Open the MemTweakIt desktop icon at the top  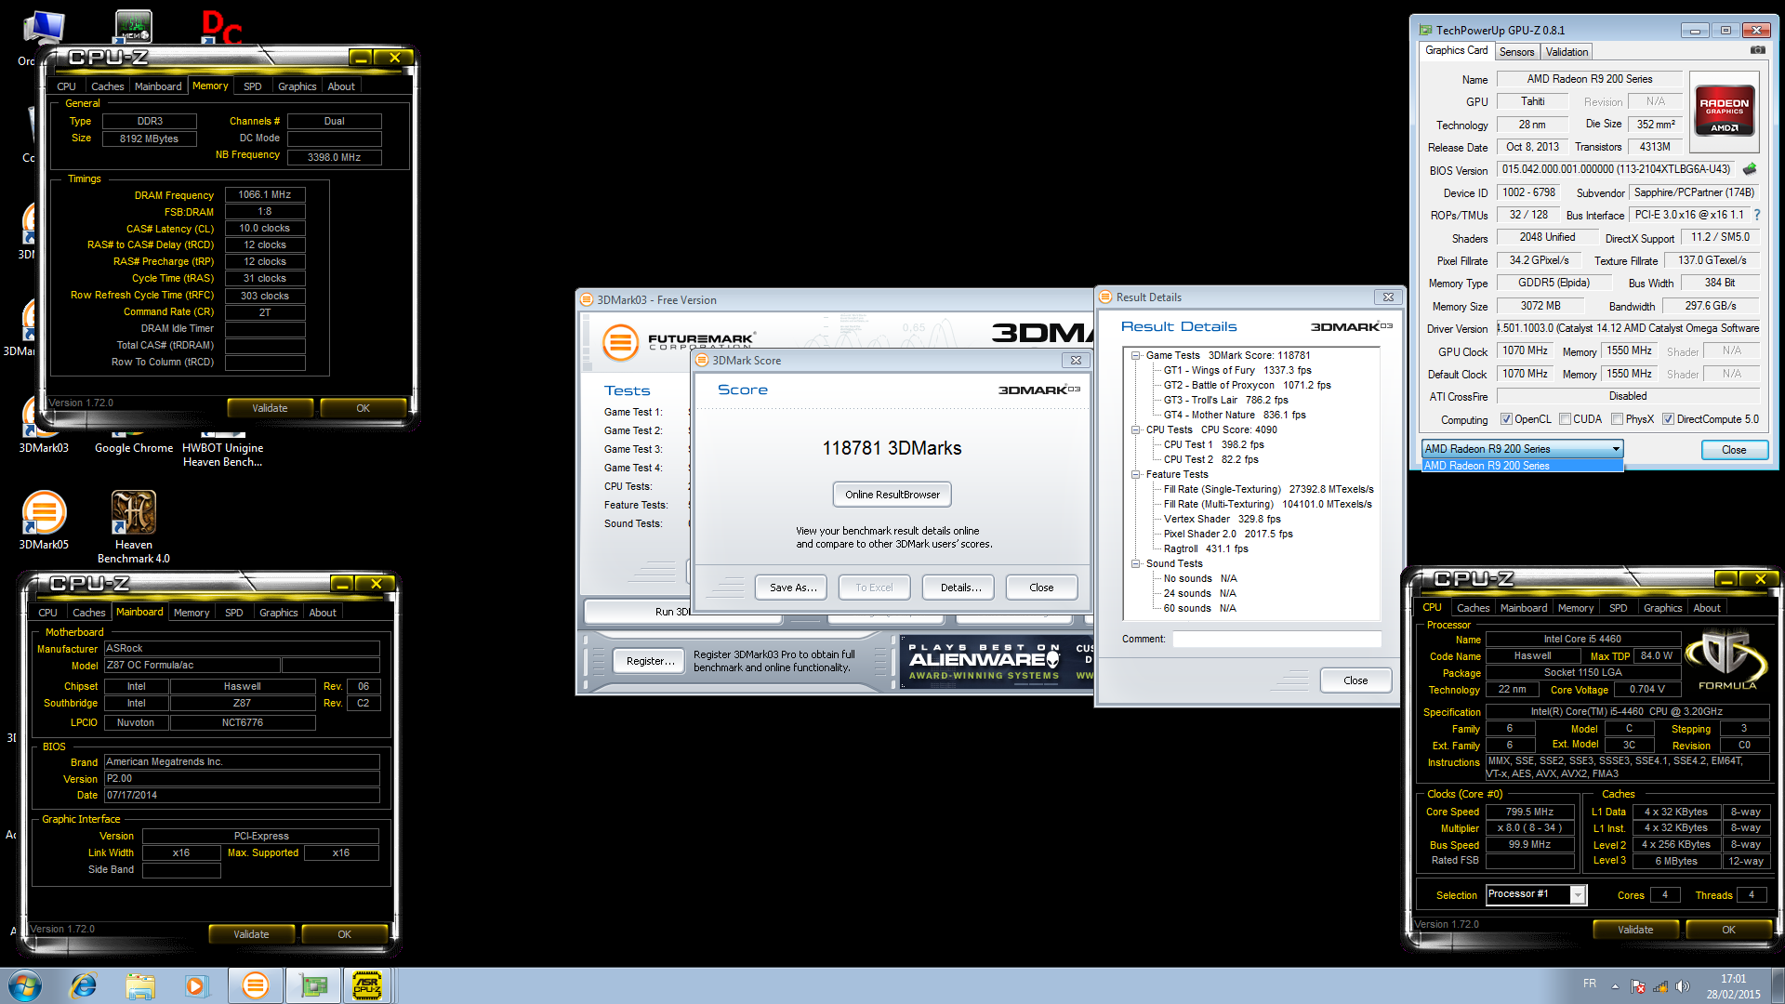click(x=133, y=26)
